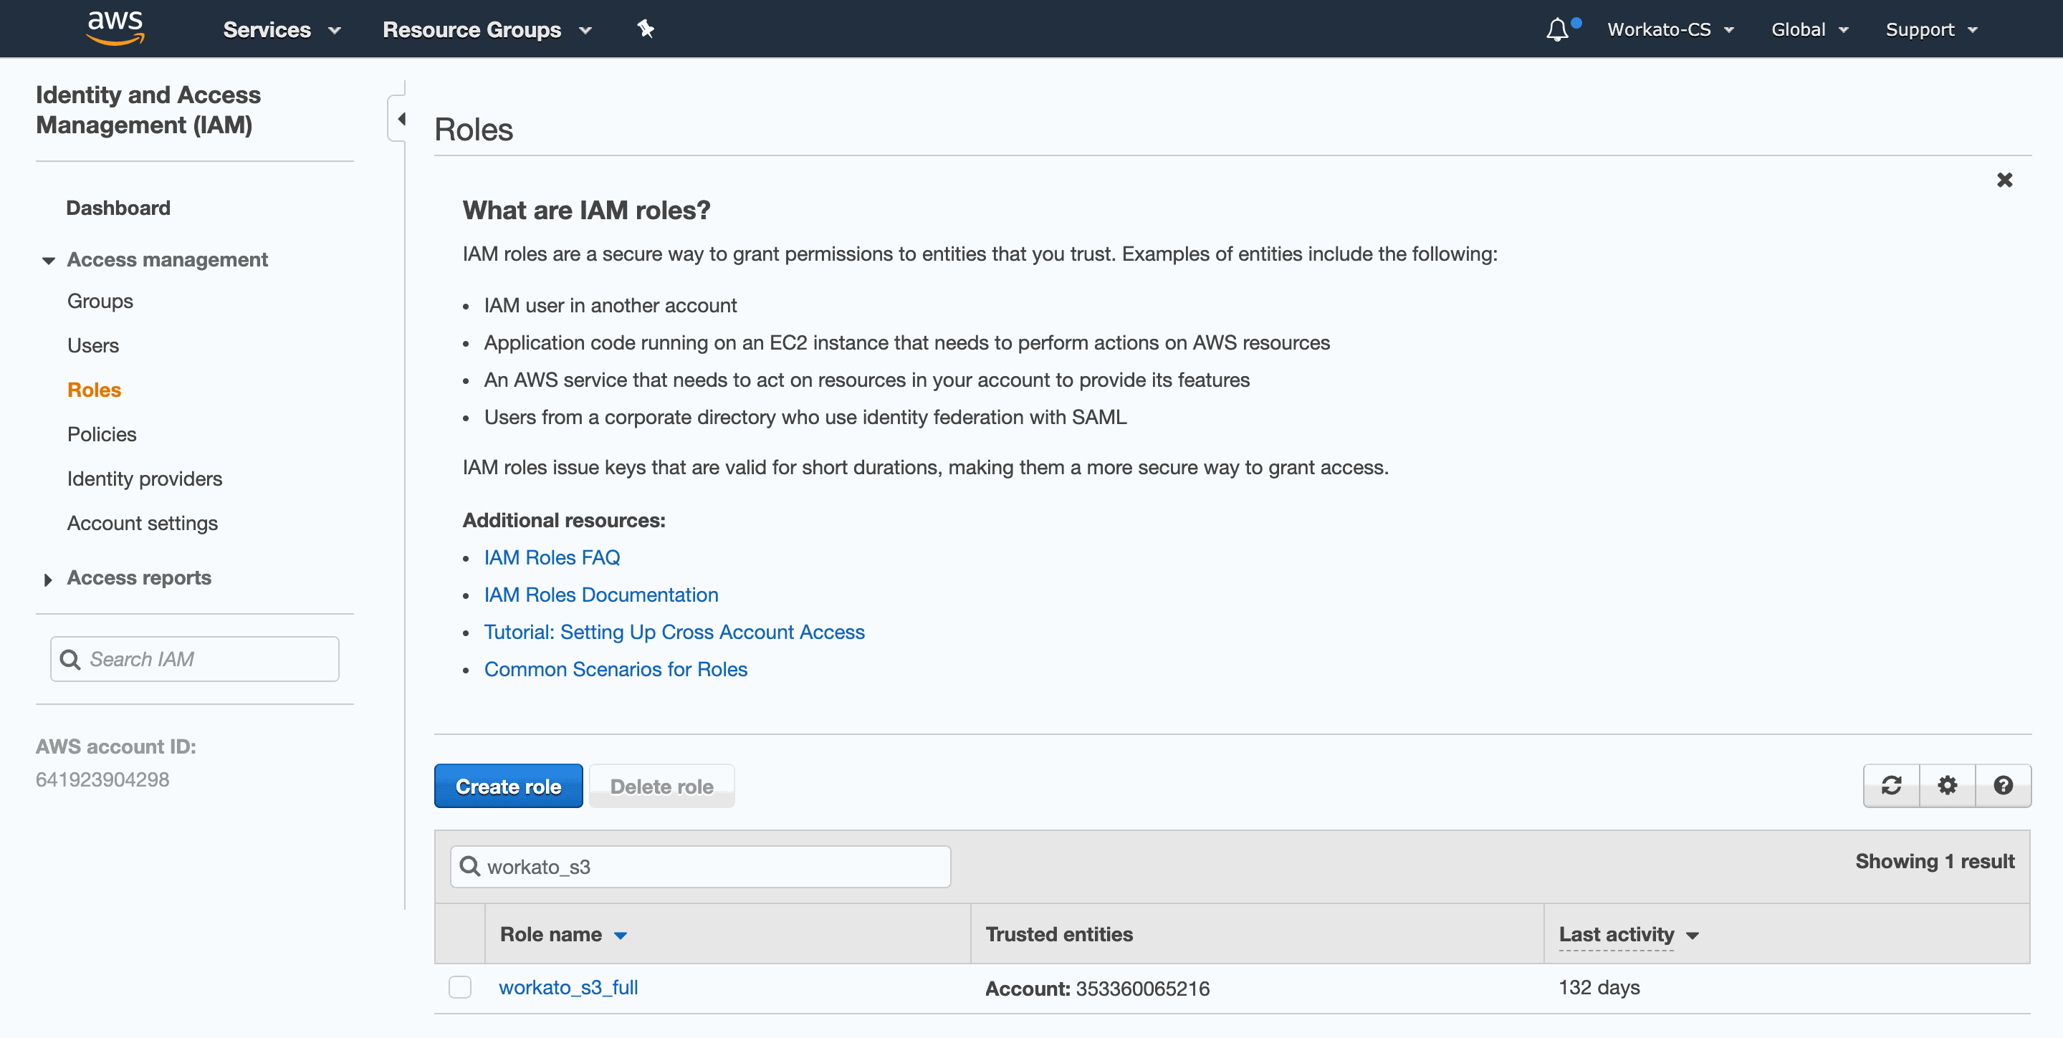Click the pin shortcut icon in navbar
The height and width of the screenshot is (1038, 2063).
coord(646,29)
